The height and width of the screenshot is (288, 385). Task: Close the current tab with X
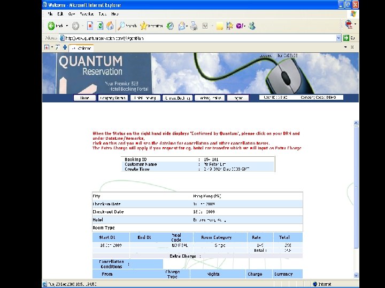(x=352, y=47)
